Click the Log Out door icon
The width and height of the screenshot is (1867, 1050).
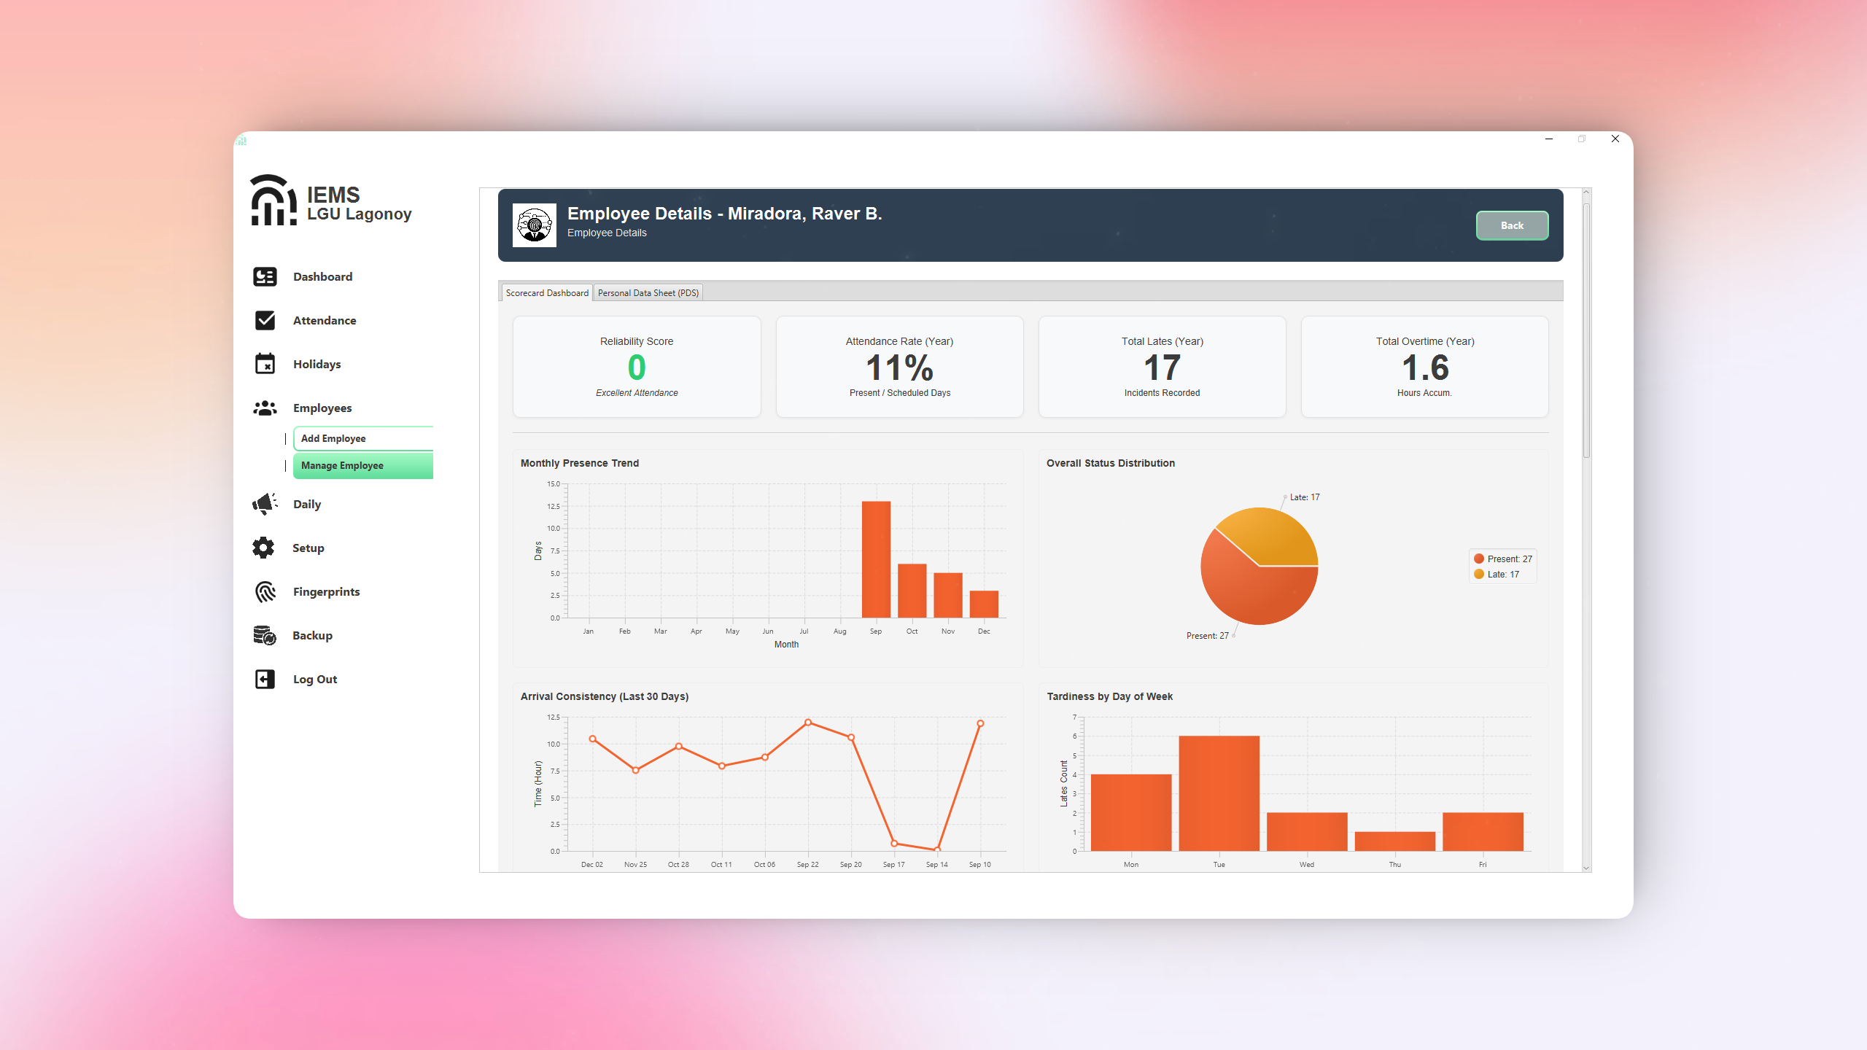265,679
